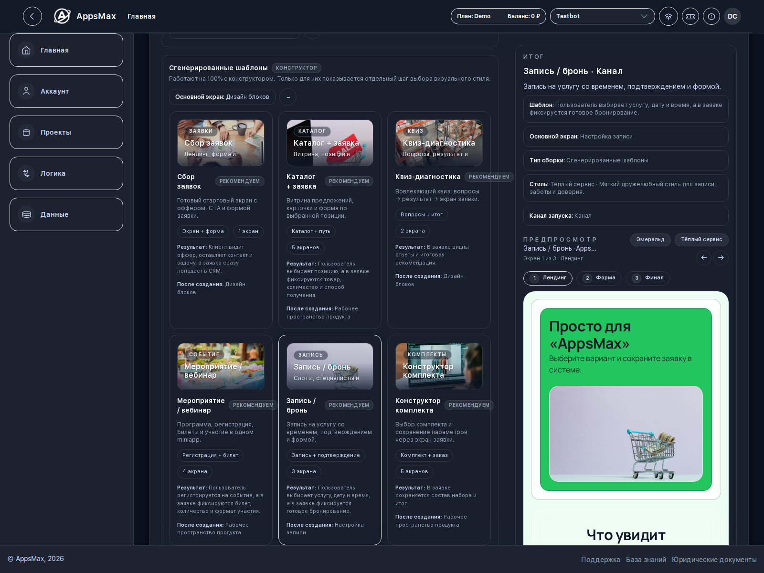Image resolution: width=764 pixels, height=573 pixels.
Task: Select the Каталог + заявка template thumbnail
Action: [330, 143]
